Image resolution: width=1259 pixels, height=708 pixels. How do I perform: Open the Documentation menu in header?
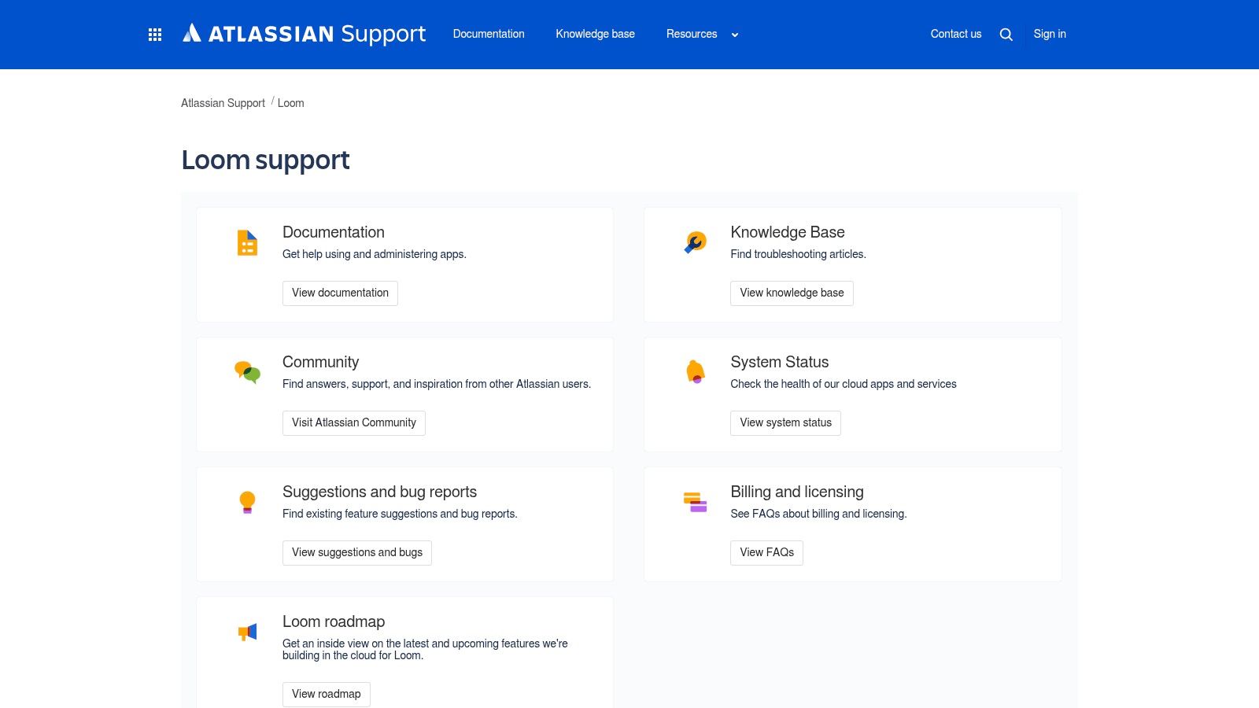[x=489, y=34]
